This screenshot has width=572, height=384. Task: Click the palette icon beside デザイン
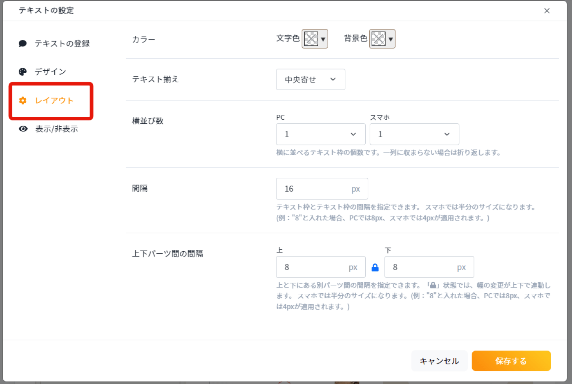(23, 72)
